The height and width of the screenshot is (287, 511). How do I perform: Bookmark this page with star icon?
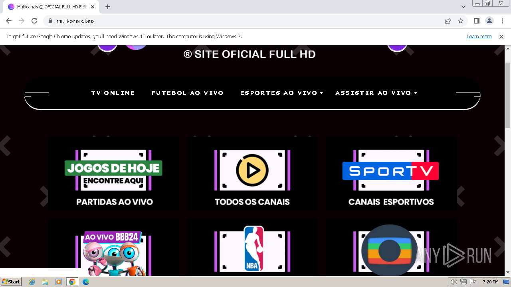461,21
